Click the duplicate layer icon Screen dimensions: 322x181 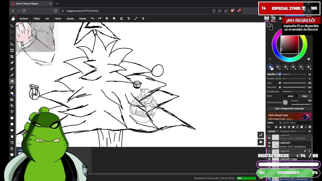tap(302, 127)
